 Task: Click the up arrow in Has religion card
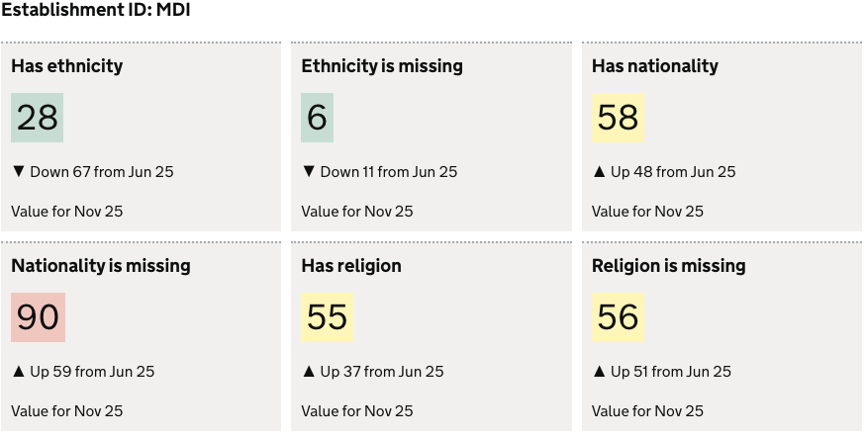[309, 372]
